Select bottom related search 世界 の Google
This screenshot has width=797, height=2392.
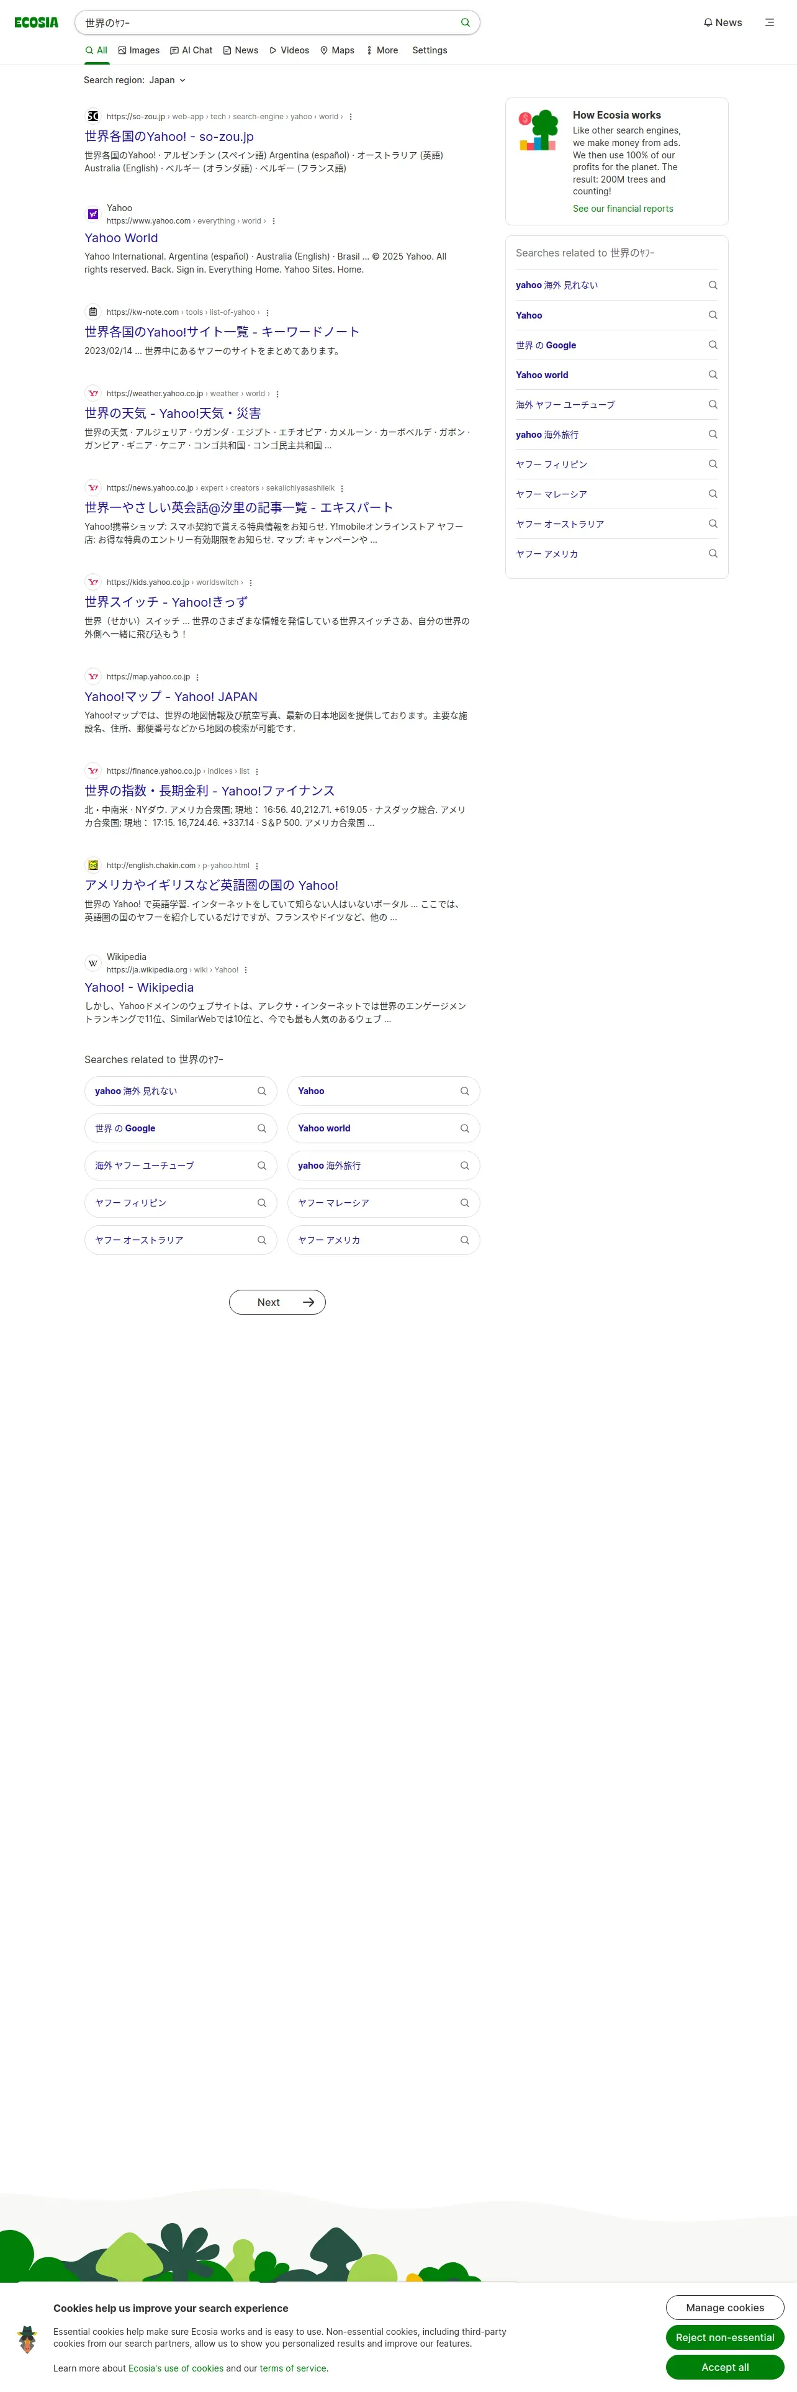(x=181, y=1128)
